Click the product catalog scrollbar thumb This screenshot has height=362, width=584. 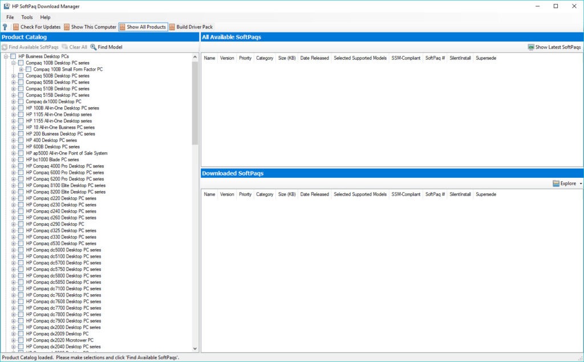pyautogui.click(x=195, y=103)
